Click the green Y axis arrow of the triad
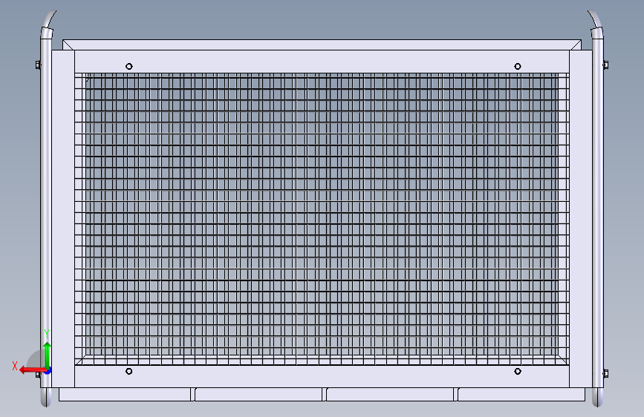Screen dimensions: 644x417 pyautogui.click(x=48, y=355)
